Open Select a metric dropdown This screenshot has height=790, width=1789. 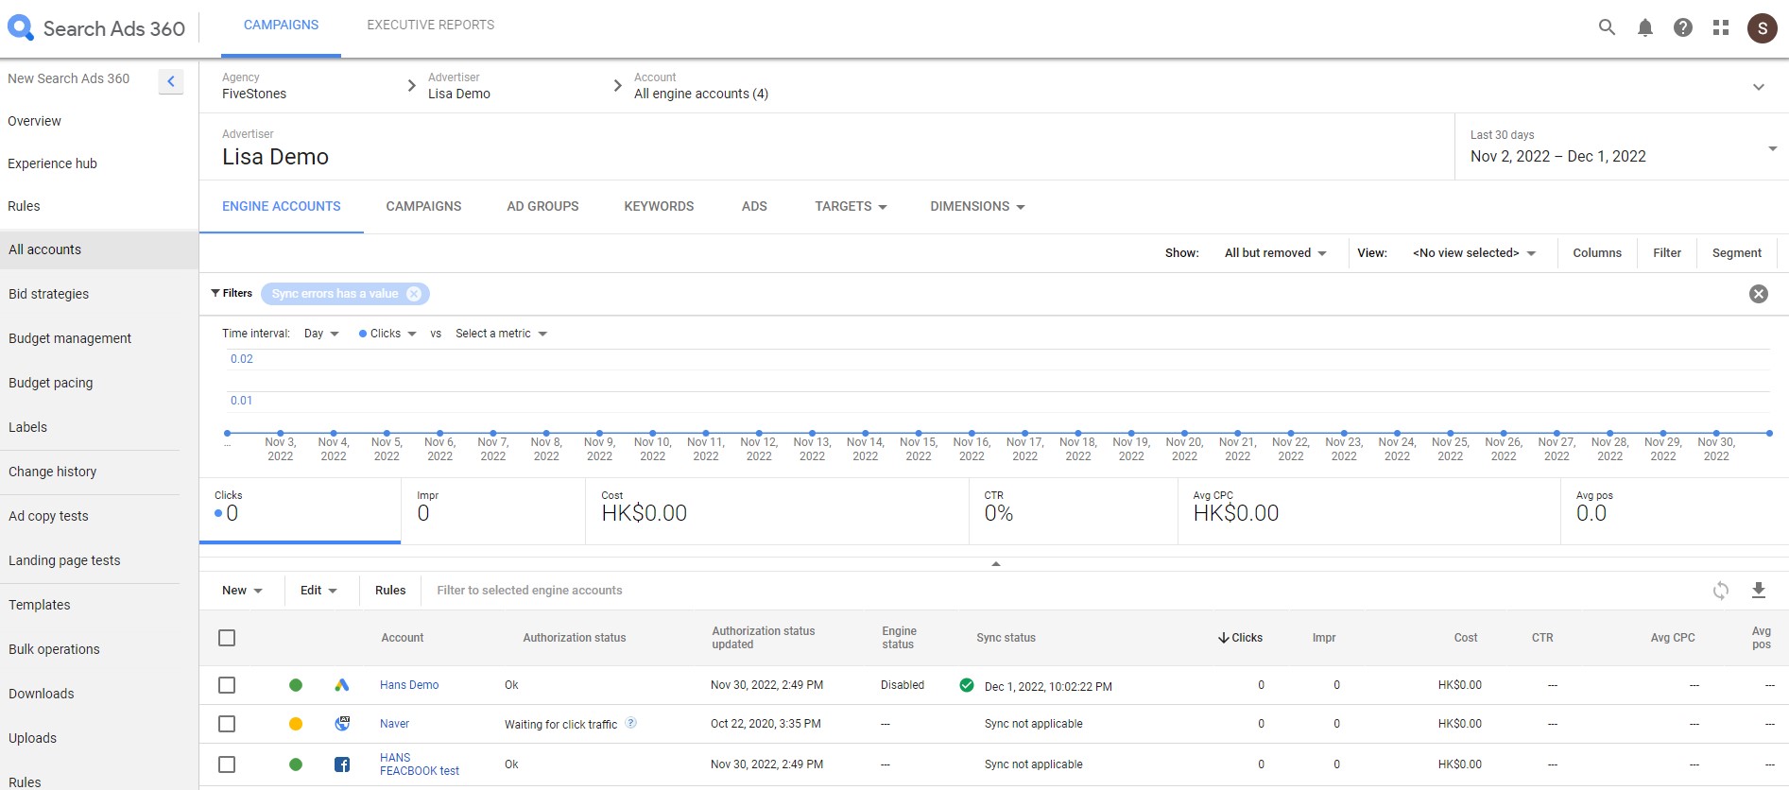click(x=501, y=334)
